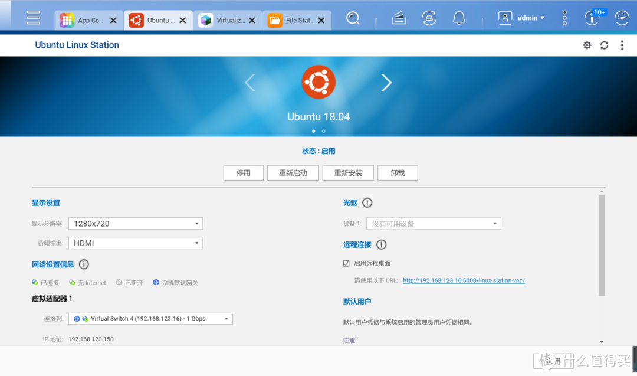Image resolution: width=637 pixels, height=376 pixels.
Task: Open the 音频输出 HDMI dropdown
Action: (136, 243)
